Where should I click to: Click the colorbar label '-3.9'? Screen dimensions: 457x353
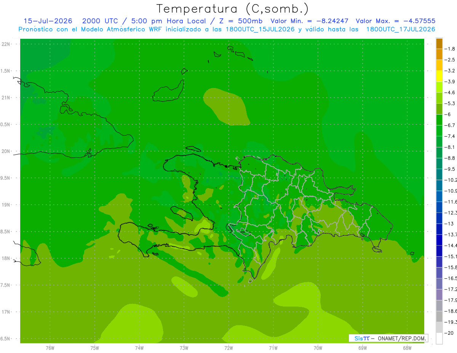click(450, 81)
